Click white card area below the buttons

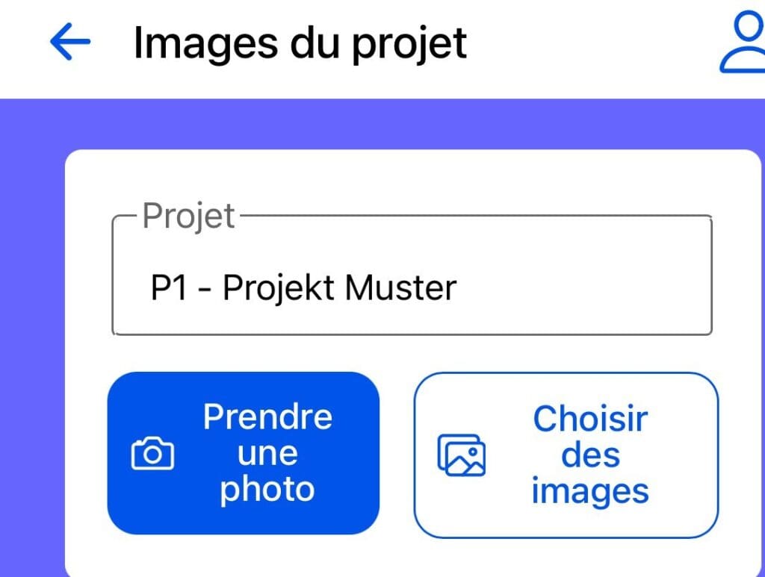pos(412,558)
